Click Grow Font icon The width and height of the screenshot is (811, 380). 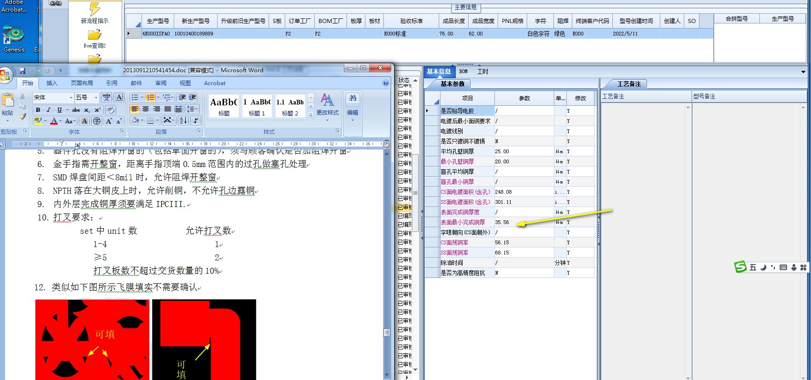pos(109,121)
